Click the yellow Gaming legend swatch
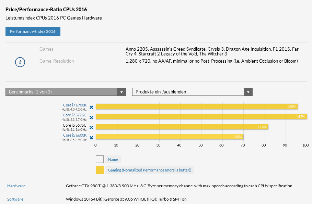Image resolution: width=312 pixels, height=204 pixels. [100, 170]
